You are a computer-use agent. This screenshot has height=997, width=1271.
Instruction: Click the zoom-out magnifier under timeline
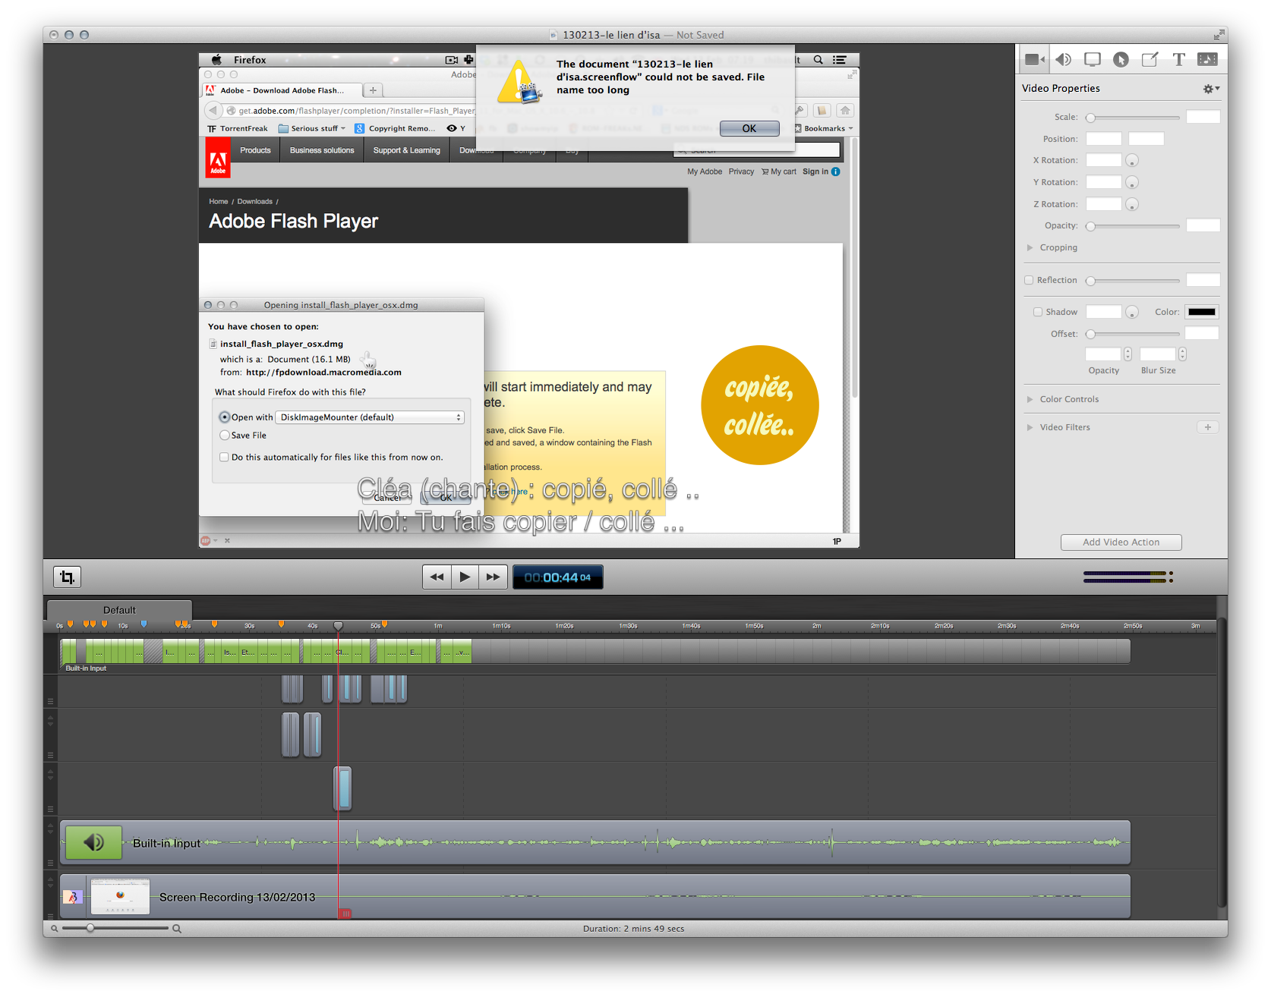(54, 929)
